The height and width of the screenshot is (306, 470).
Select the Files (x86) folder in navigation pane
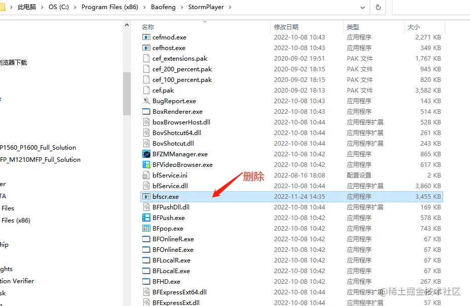tap(16, 221)
